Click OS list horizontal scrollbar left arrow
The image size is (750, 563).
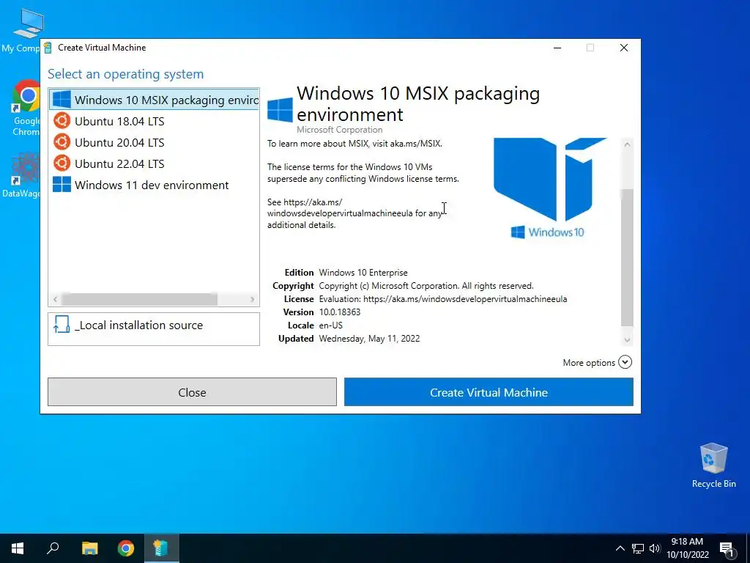[55, 299]
